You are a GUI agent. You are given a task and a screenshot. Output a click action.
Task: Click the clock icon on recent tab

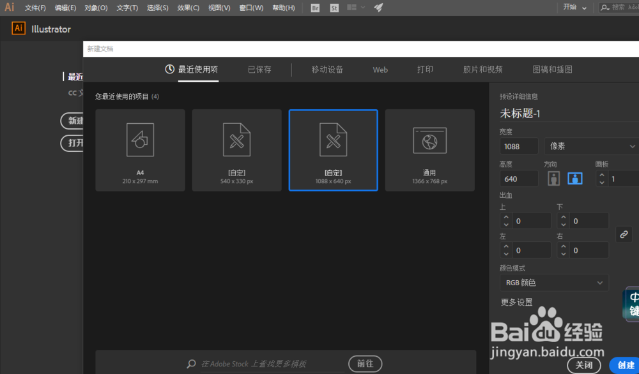[169, 69]
